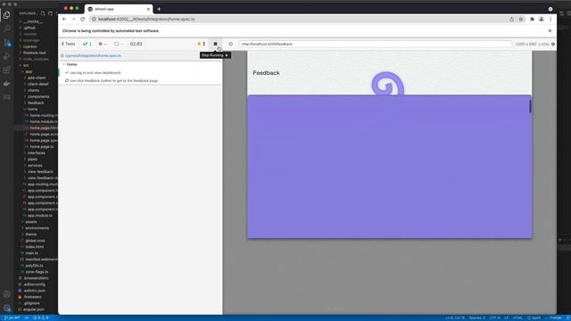Bookmark this page with the star icon
This screenshot has height=321, width=571.
point(521,19)
